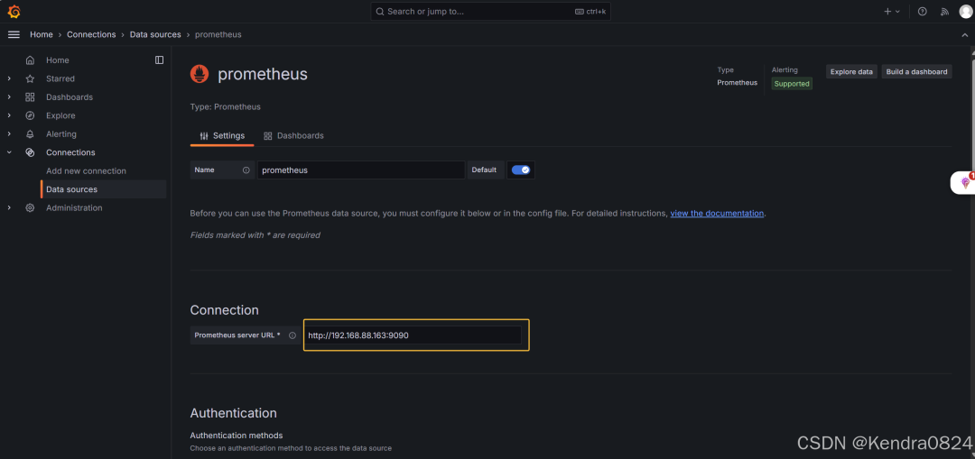Collapse the Connections section chevron

click(9, 152)
